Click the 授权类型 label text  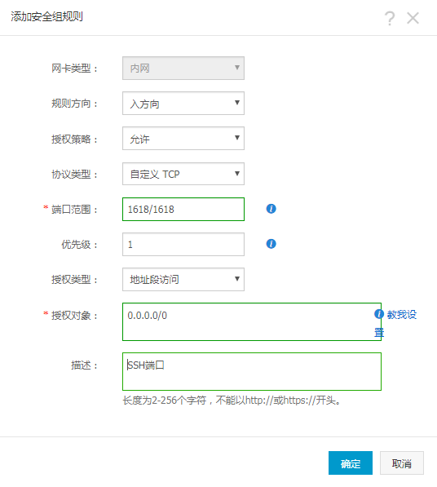click(74, 280)
